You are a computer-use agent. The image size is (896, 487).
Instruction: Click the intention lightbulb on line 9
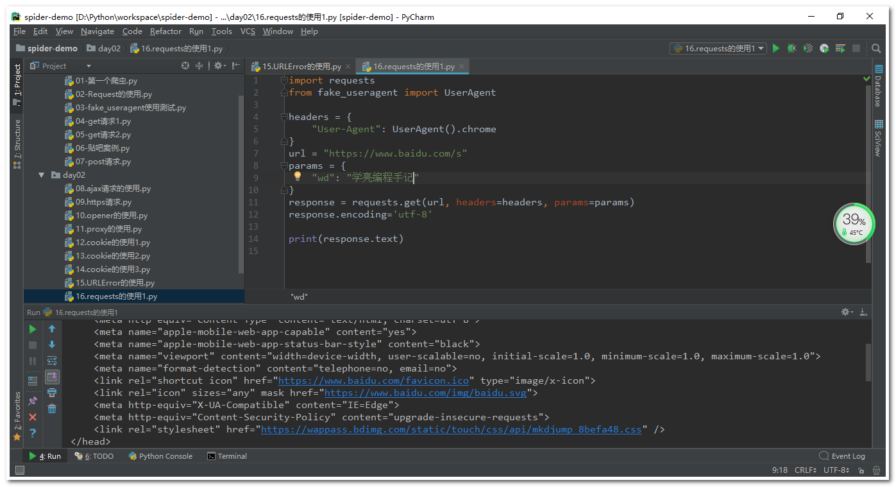[x=298, y=176]
